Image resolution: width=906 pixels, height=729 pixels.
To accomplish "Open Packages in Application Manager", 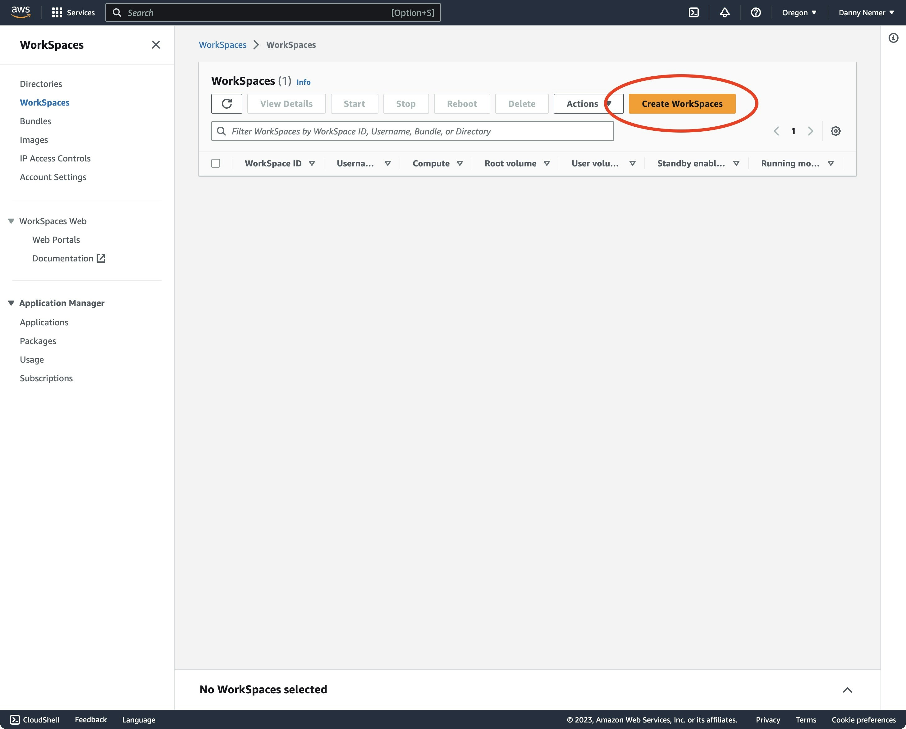I will [x=38, y=341].
